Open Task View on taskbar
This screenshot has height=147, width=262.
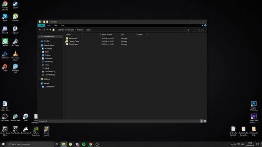coord(56,144)
